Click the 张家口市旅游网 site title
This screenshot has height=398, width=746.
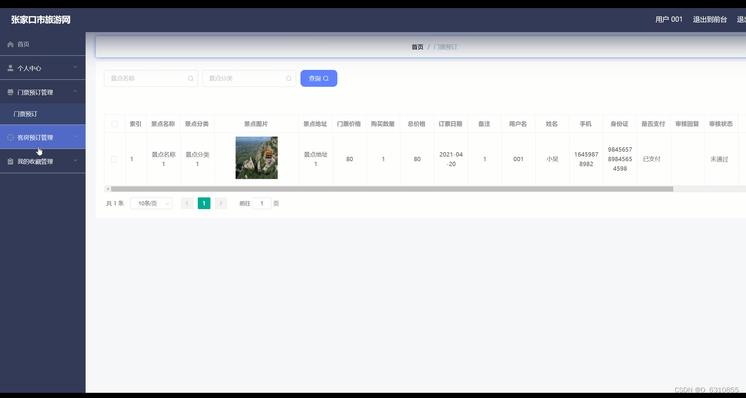pyautogui.click(x=41, y=20)
